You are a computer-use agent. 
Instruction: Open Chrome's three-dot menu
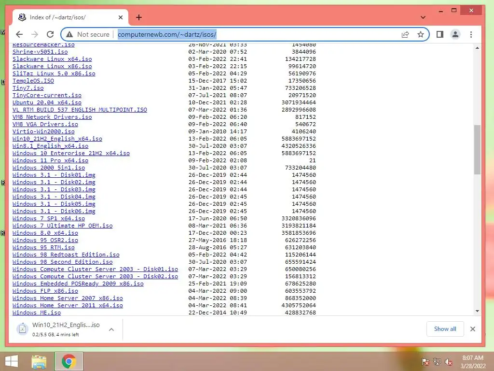471,34
